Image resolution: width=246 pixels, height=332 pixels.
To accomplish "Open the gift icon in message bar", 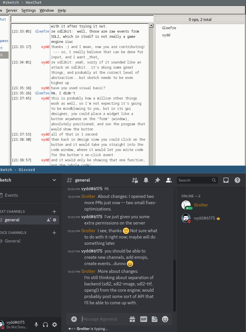I will (132, 319).
